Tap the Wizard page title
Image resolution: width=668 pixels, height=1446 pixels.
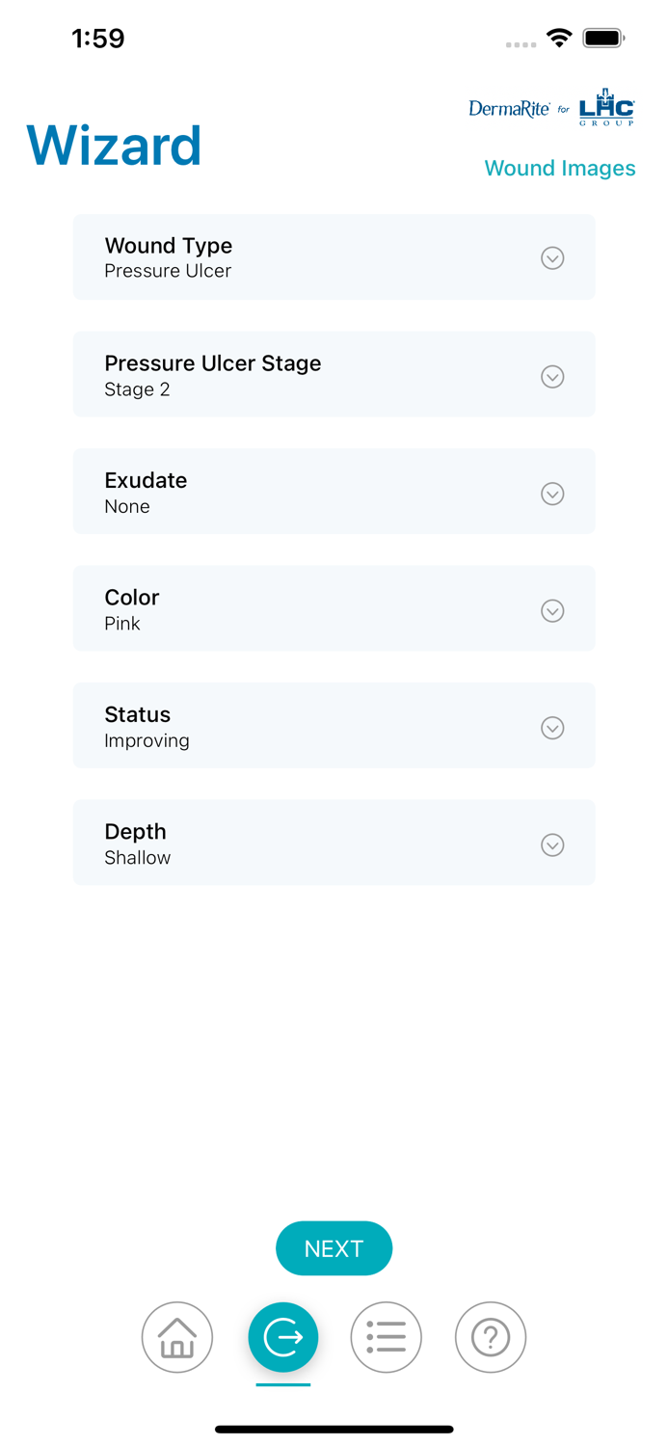[x=114, y=146]
